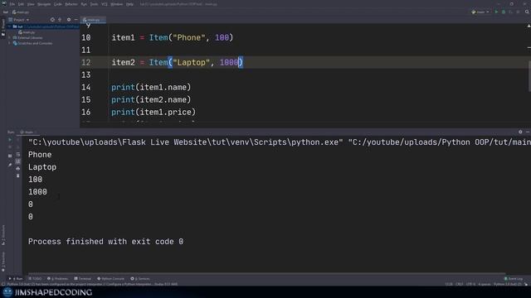
Task: Click the editor warnings indicator icon
Action: coord(529,26)
